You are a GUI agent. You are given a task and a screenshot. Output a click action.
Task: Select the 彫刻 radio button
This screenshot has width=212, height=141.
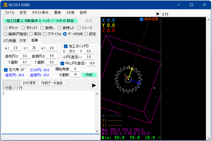click(31, 34)
